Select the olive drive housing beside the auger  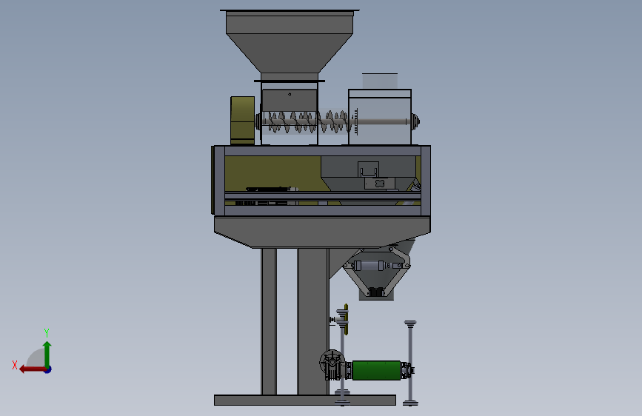coord(242,121)
